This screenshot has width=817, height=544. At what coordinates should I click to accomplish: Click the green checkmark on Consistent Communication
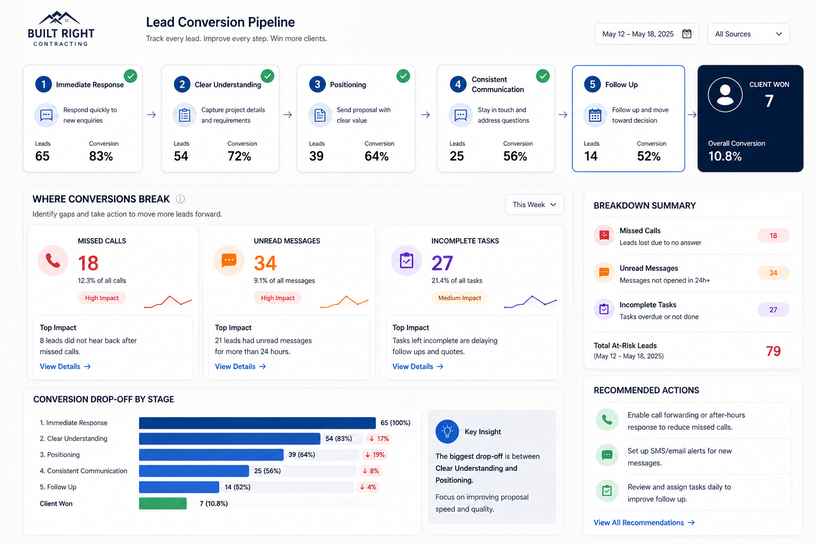[543, 76]
